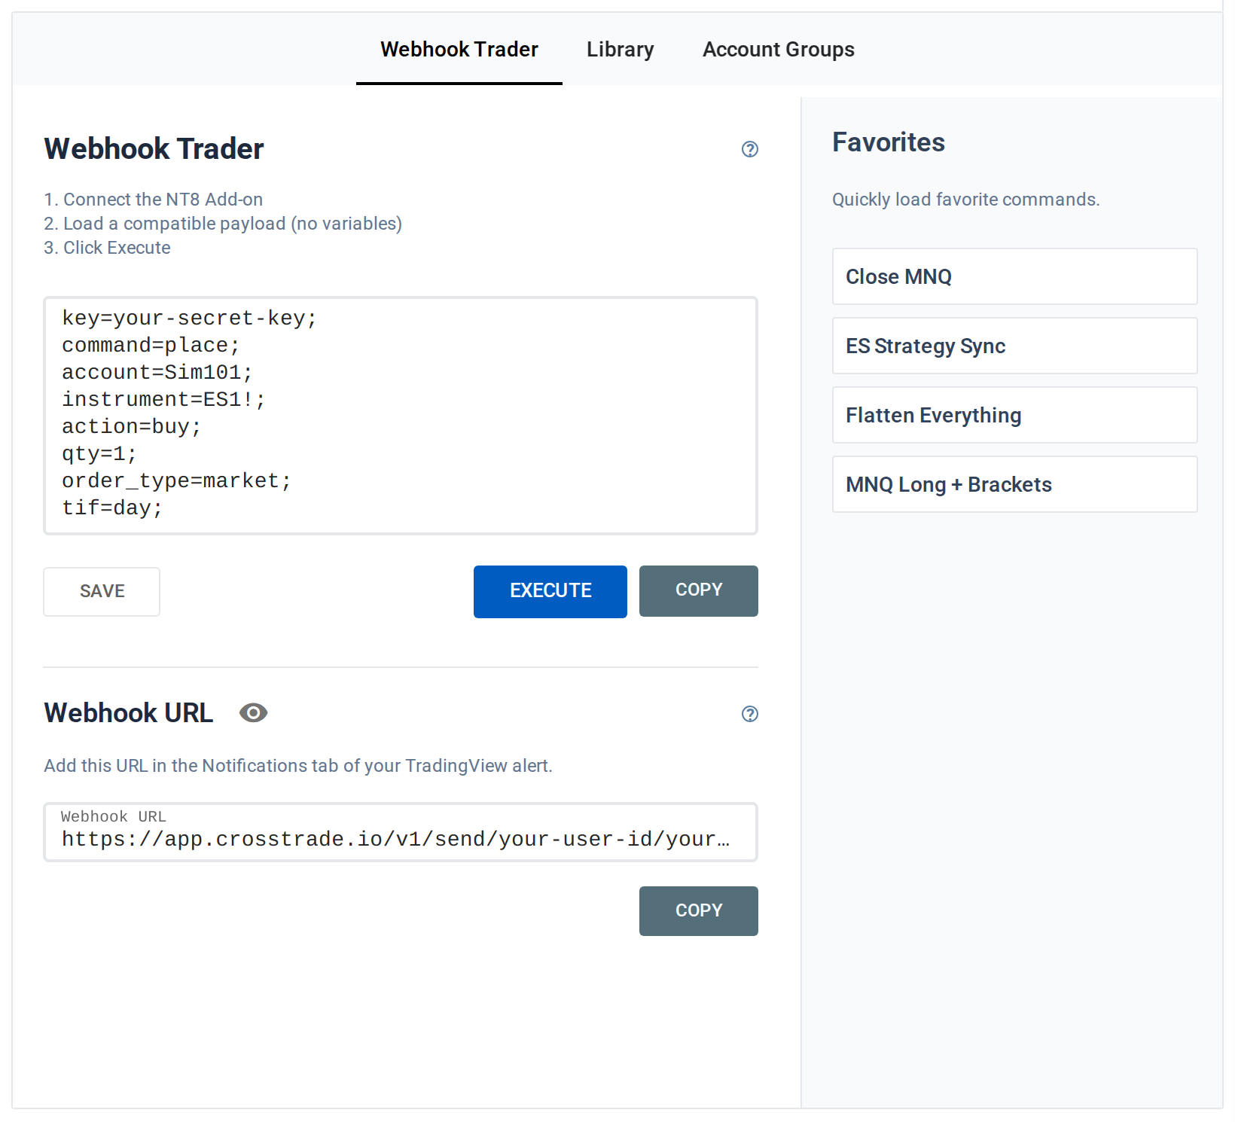
Task: Click the 'account=Sim101;' payload line
Action: click(x=157, y=373)
